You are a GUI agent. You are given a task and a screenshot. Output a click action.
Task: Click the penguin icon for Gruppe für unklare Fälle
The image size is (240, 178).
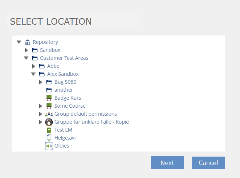click(49, 122)
